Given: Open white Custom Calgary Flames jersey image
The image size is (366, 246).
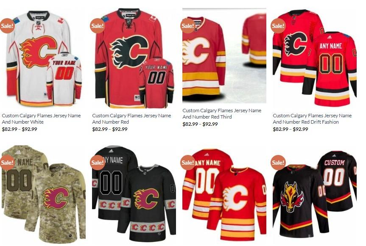Looking at the screenshot, I should pos(44,58).
